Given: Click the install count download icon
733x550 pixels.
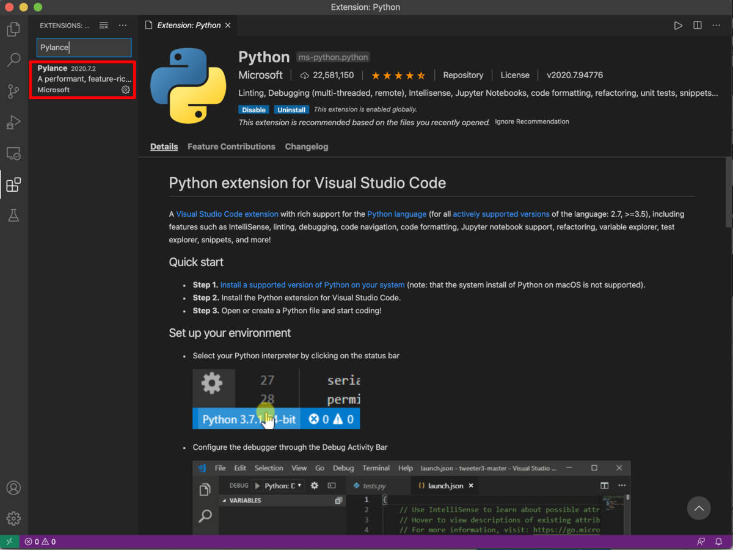Looking at the screenshot, I should 305,75.
